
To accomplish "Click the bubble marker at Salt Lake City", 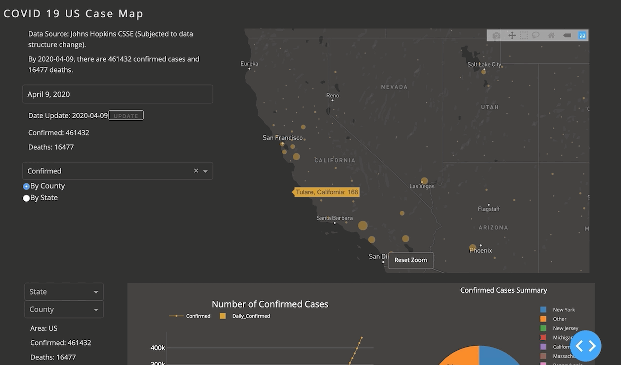I will click(484, 72).
